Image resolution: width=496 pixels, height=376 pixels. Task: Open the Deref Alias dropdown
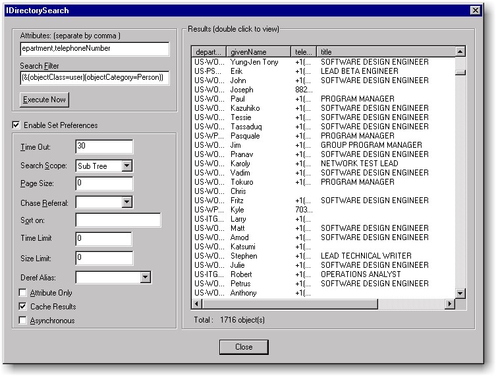pyautogui.click(x=146, y=278)
